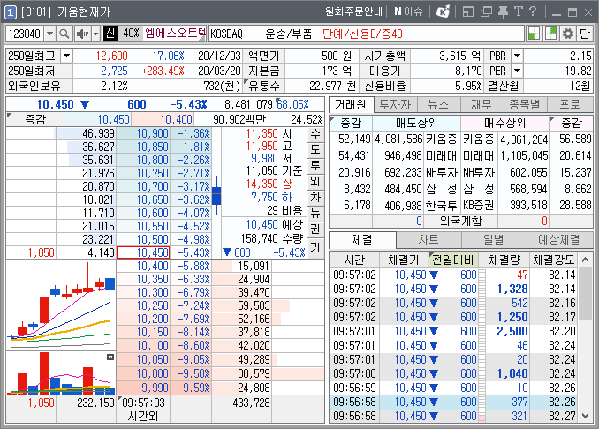
Task: Click the 단 button
Action: pyautogui.click(x=585, y=34)
